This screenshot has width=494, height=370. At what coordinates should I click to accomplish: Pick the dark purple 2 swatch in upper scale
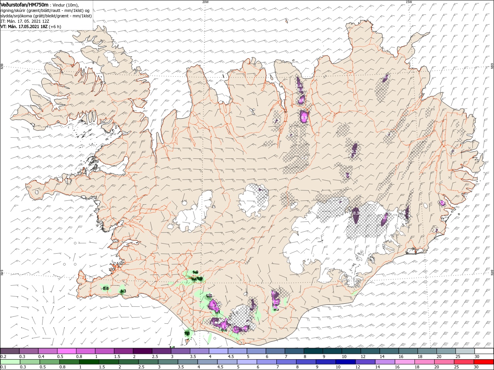coord(142,351)
